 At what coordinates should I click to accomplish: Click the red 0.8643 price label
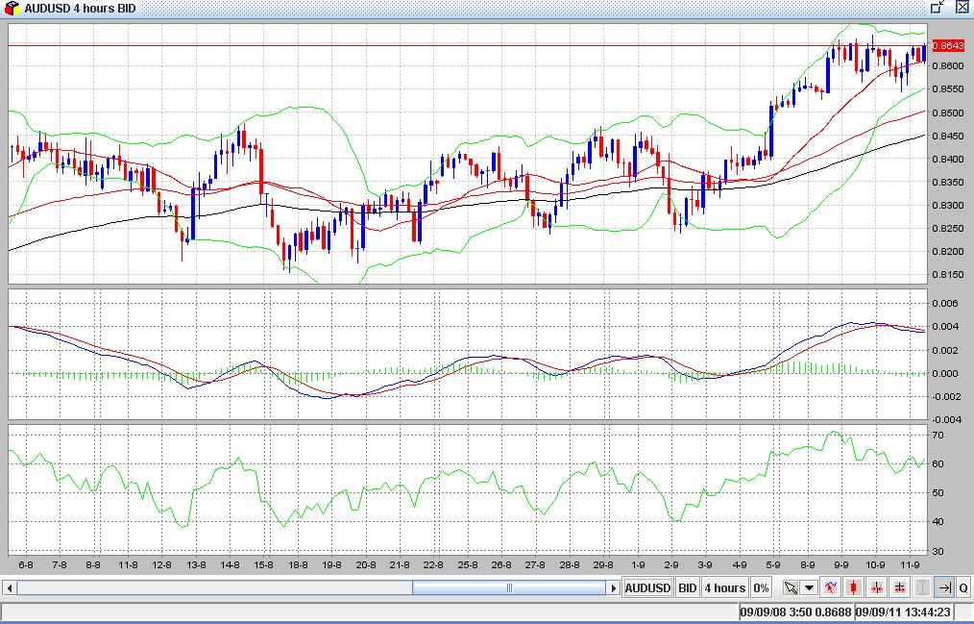pos(947,46)
